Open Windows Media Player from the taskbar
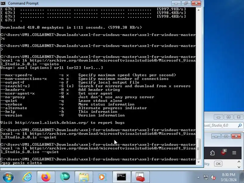Screen dimensions: 244x183 pyautogui.click(x=102, y=177)
